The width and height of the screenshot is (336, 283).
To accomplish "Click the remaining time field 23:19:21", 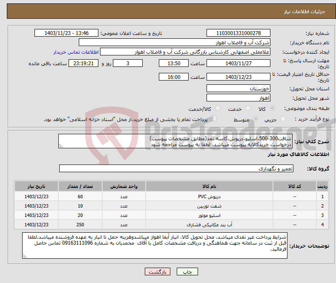I will coord(83,63).
